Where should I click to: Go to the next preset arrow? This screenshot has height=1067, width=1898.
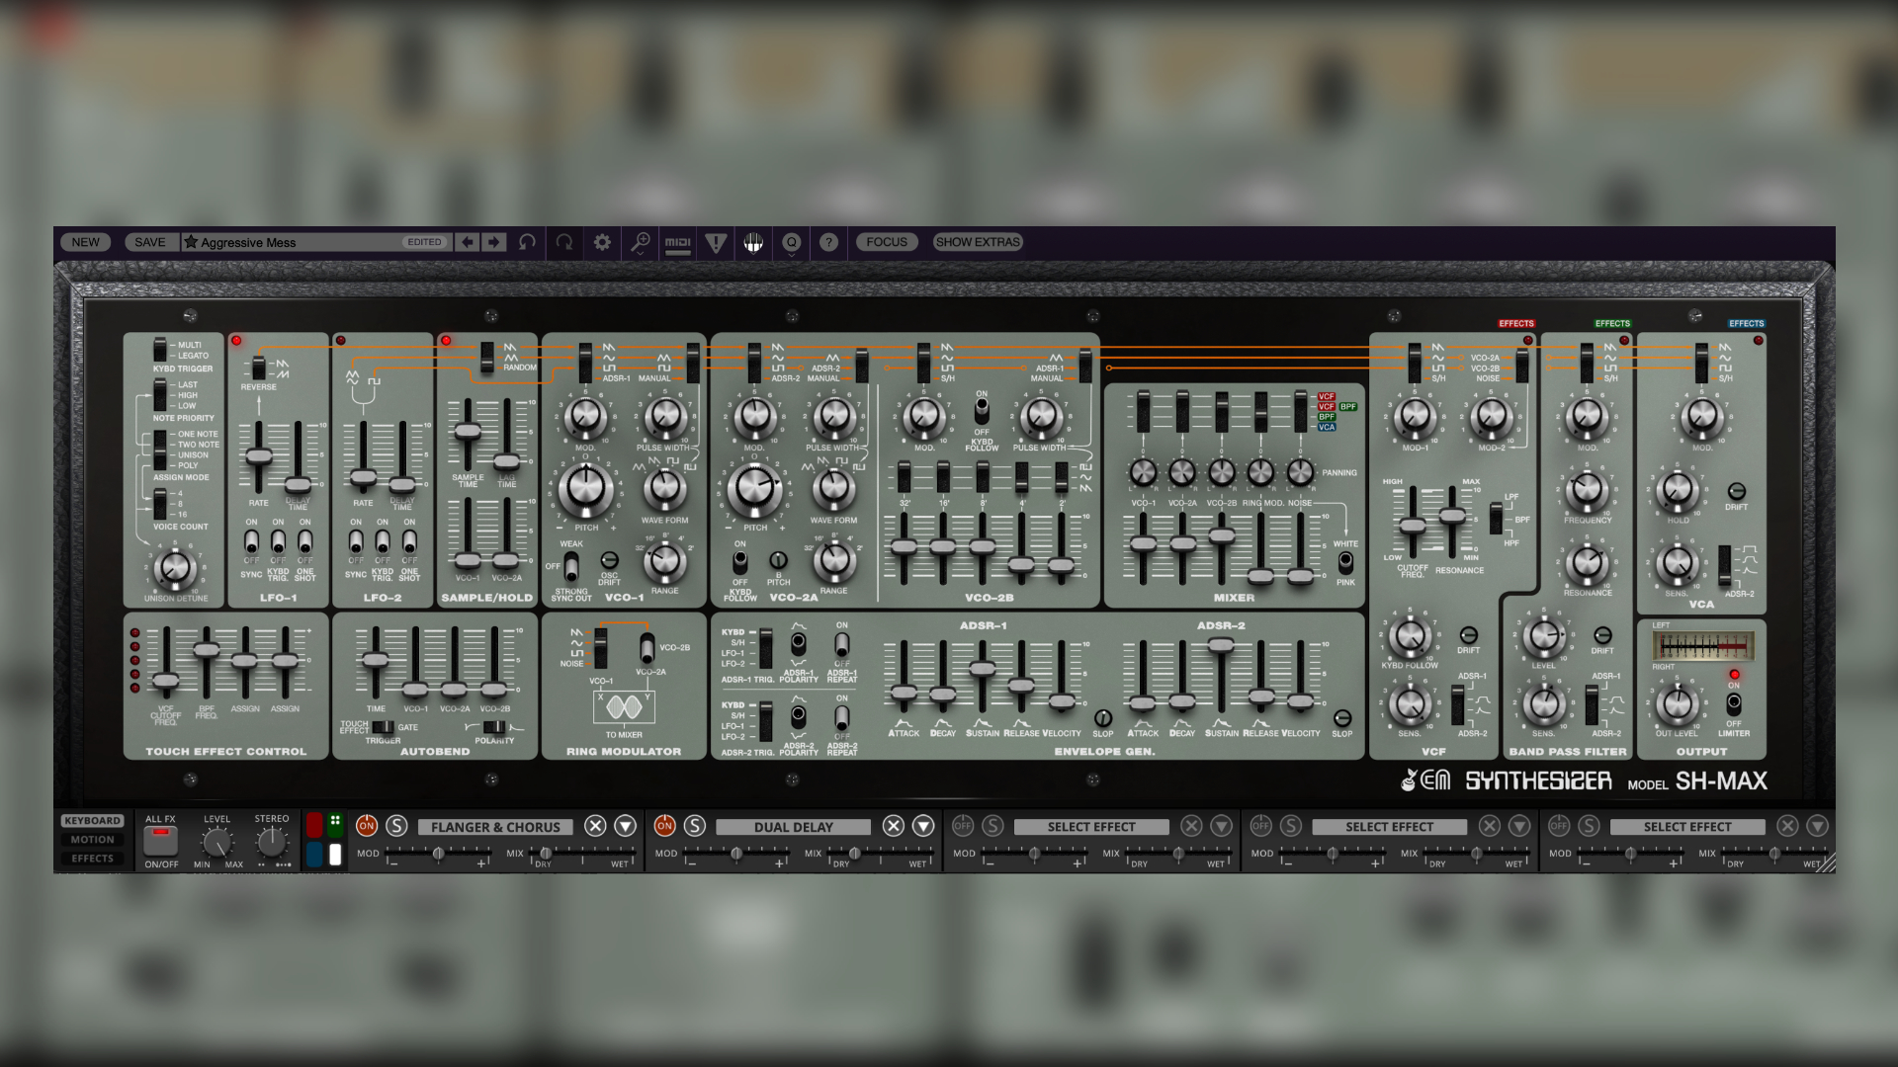click(x=494, y=242)
